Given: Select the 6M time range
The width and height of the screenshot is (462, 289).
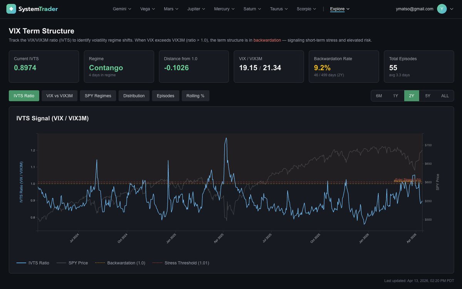Looking at the screenshot, I should (x=379, y=95).
